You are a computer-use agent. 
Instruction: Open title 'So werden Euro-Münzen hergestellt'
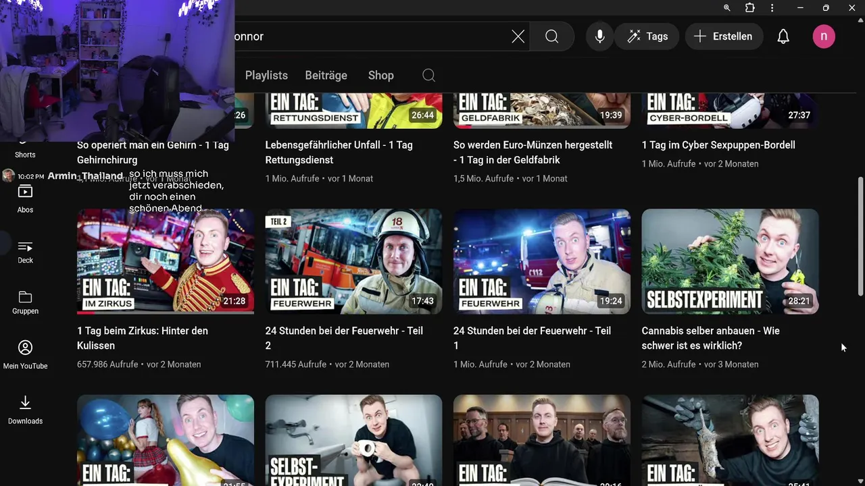533,153
